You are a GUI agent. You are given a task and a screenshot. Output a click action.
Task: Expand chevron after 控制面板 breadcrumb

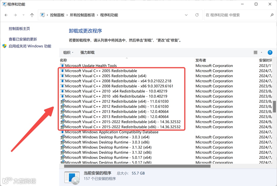[x=67, y=15]
